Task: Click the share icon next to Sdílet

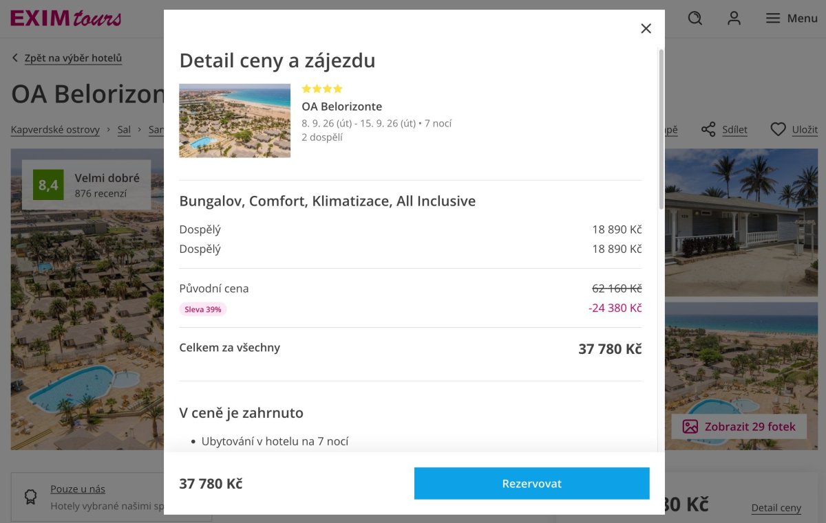Action: (x=708, y=129)
